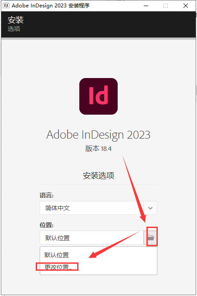Click the Adobe InDesign 2023 product name
197x296 pixels.
98,135
